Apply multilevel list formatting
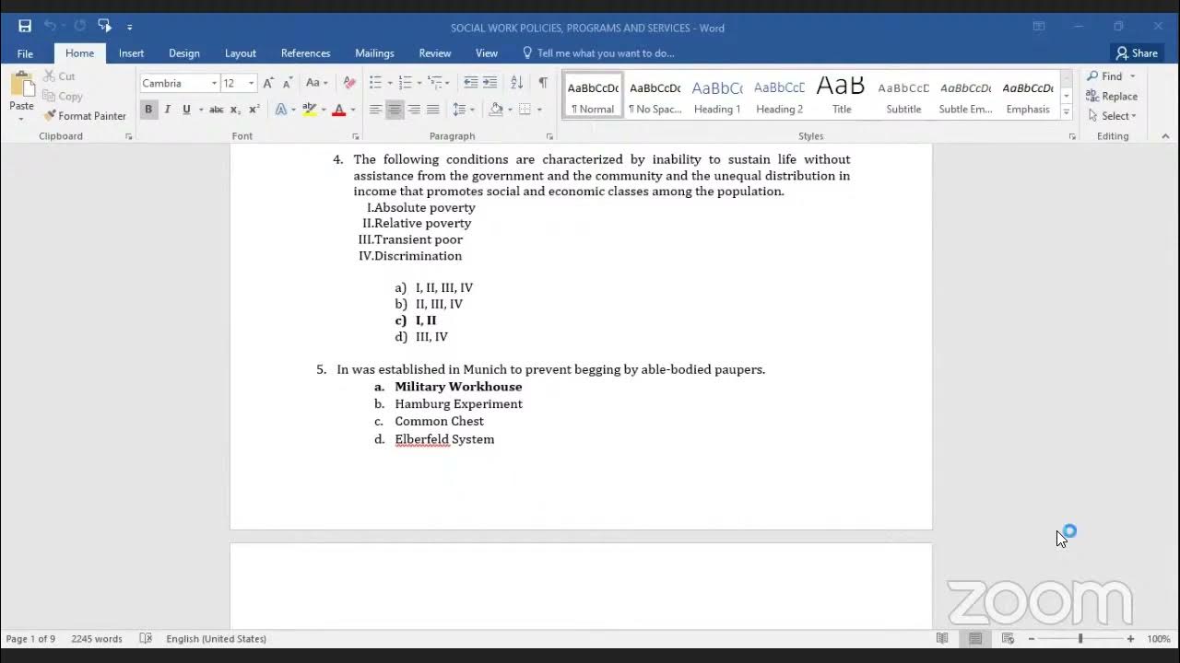Viewport: 1180px width, 663px height. click(x=434, y=83)
